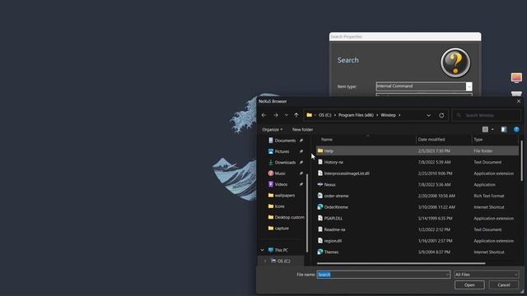This screenshot has width=527, height=296.
Task: Open the Organize menu
Action: pyautogui.click(x=273, y=130)
